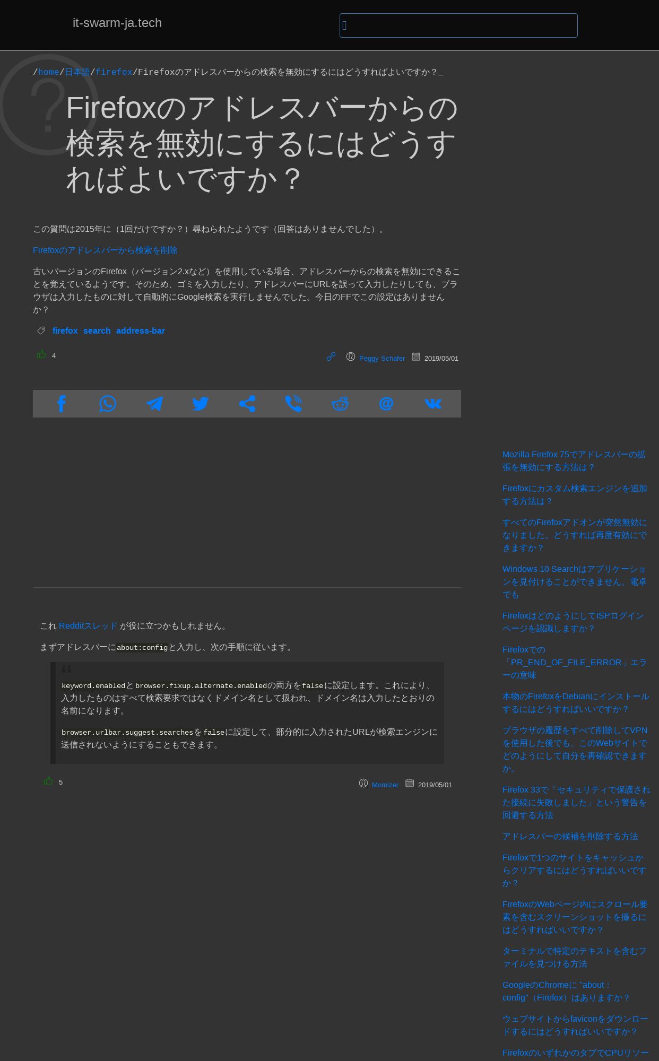Open the Windows 10 Search related link
The height and width of the screenshot is (1061, 659).
(574, 582)
